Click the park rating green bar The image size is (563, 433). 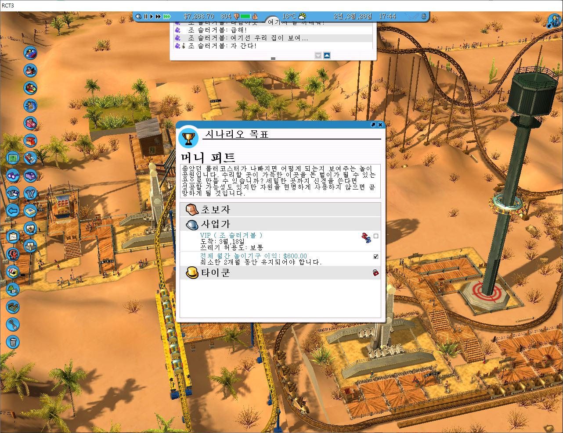[245, 17]
